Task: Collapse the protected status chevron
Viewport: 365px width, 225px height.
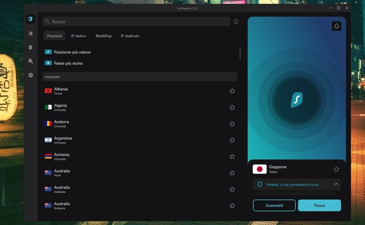Action: tap(336, 184)
